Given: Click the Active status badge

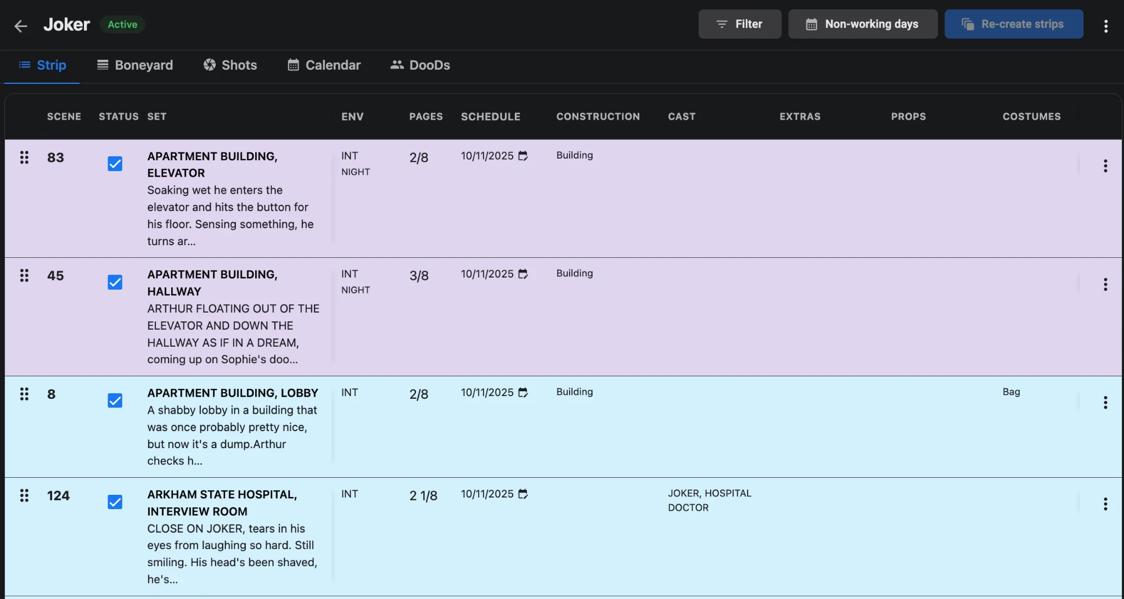Looking at the screenshot, I should point(122,24).
